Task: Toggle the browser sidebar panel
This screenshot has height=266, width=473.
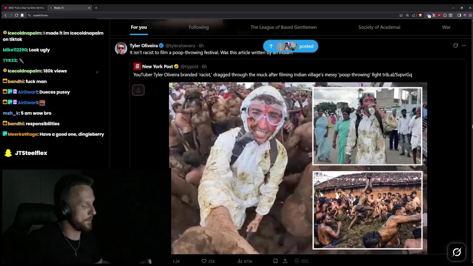Action: pos(459,15)
